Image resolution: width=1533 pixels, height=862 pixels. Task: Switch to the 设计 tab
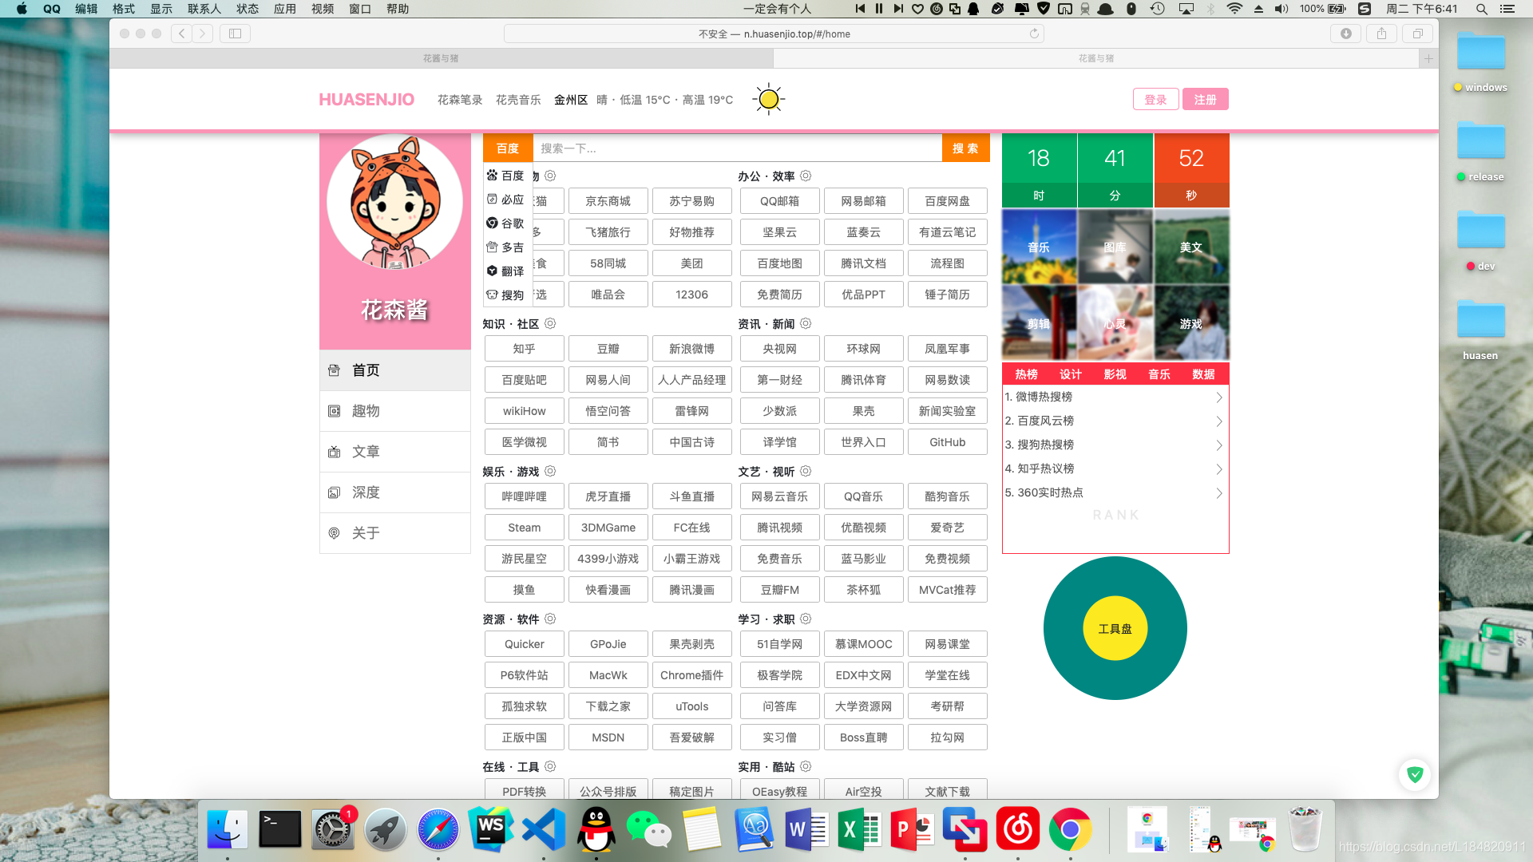[x=1071, y=374]
